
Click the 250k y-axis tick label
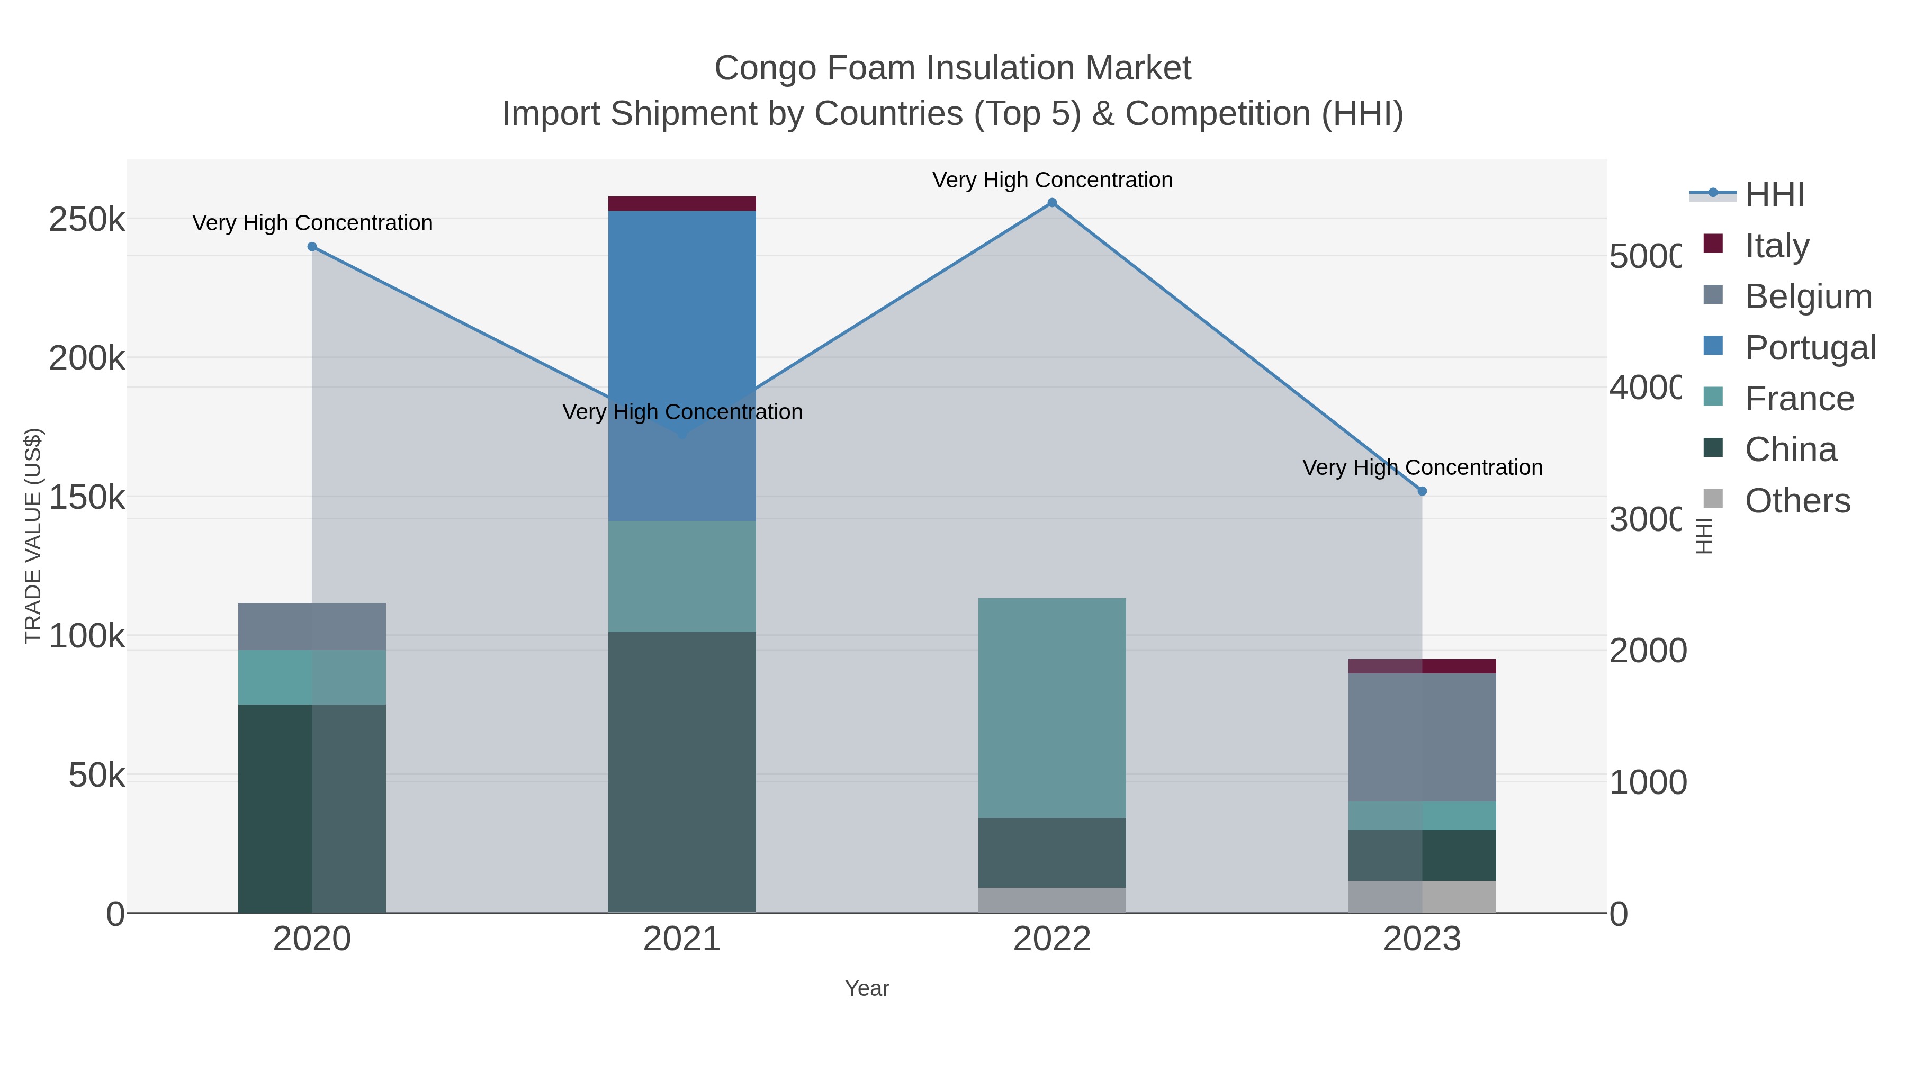coord(87,220)
